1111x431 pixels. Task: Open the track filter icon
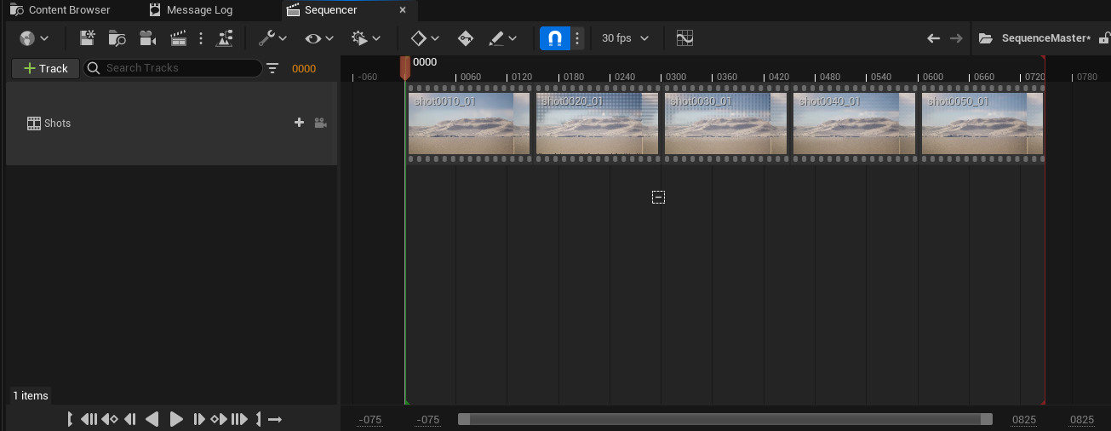[x=272, y=68]
